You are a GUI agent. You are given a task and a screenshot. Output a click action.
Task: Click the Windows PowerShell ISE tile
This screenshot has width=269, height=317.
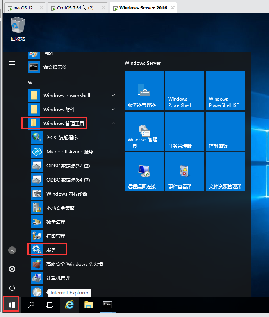tap(225, 91)
